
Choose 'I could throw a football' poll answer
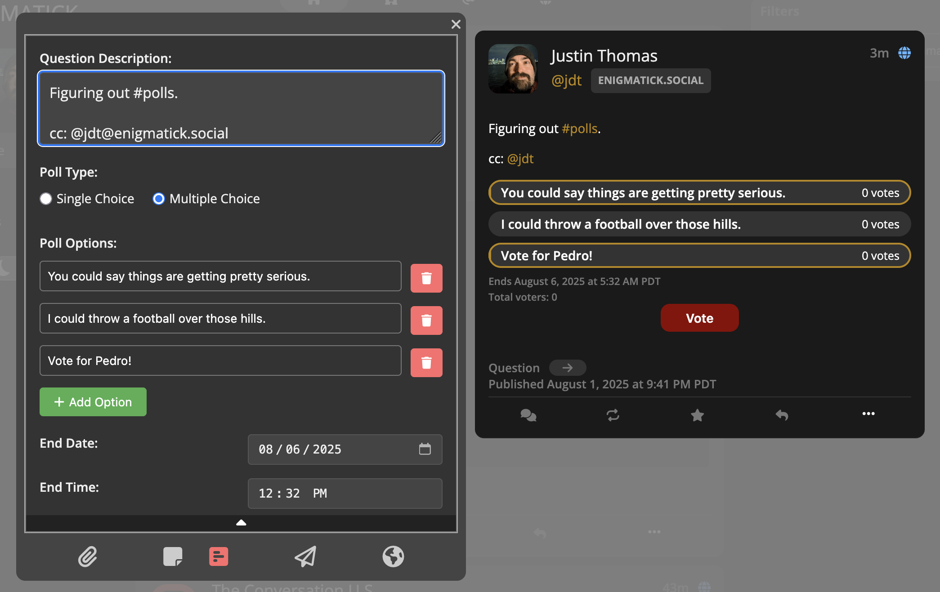click(699, 224)
